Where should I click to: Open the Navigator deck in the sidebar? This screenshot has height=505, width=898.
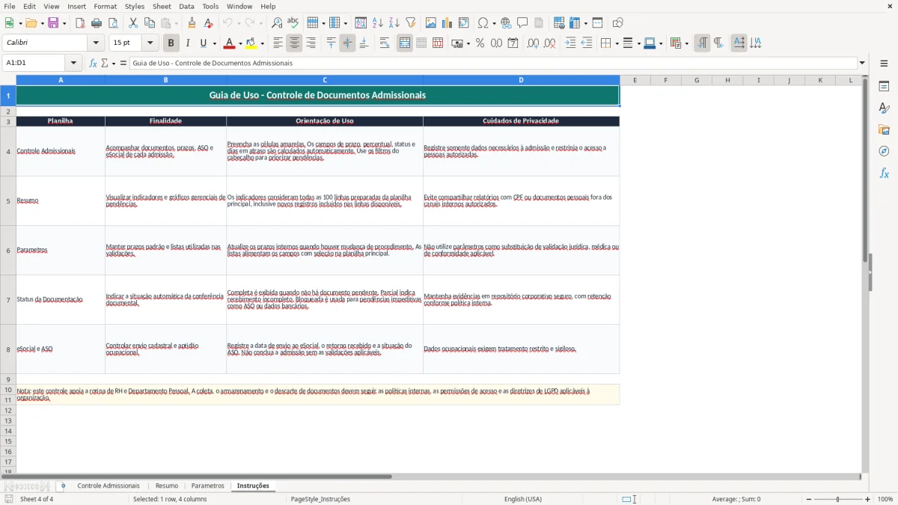click(x=884, y=151)
